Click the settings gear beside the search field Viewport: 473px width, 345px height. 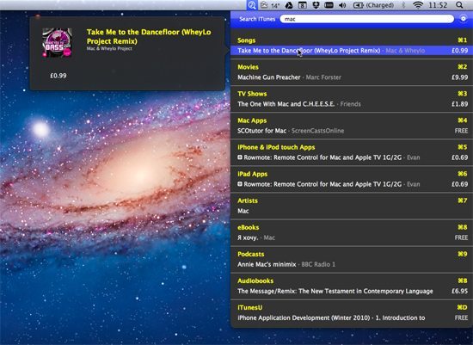tap(463, 19)
